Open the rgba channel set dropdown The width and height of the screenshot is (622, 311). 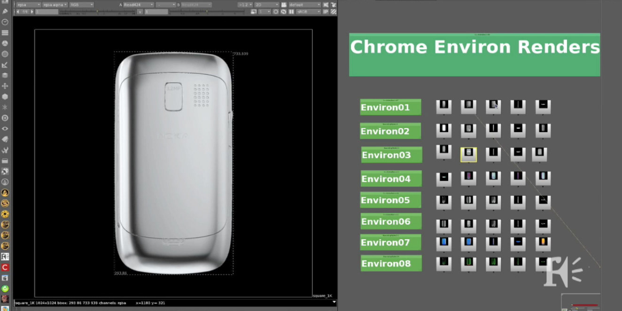(28, 5)
